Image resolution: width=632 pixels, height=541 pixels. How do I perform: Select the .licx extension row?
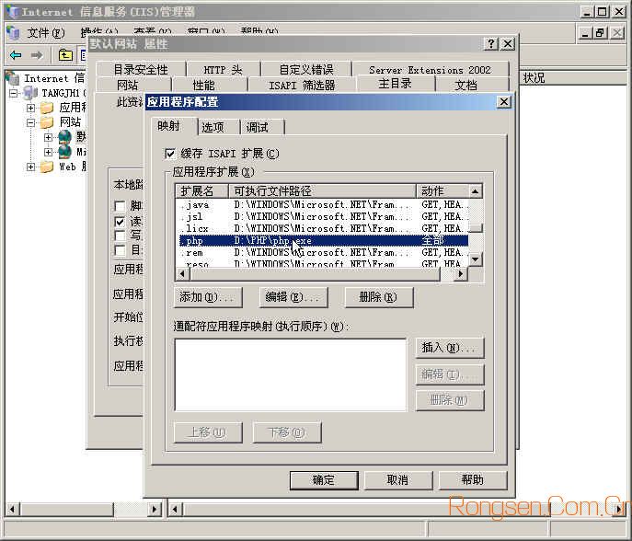coord(323,228)
